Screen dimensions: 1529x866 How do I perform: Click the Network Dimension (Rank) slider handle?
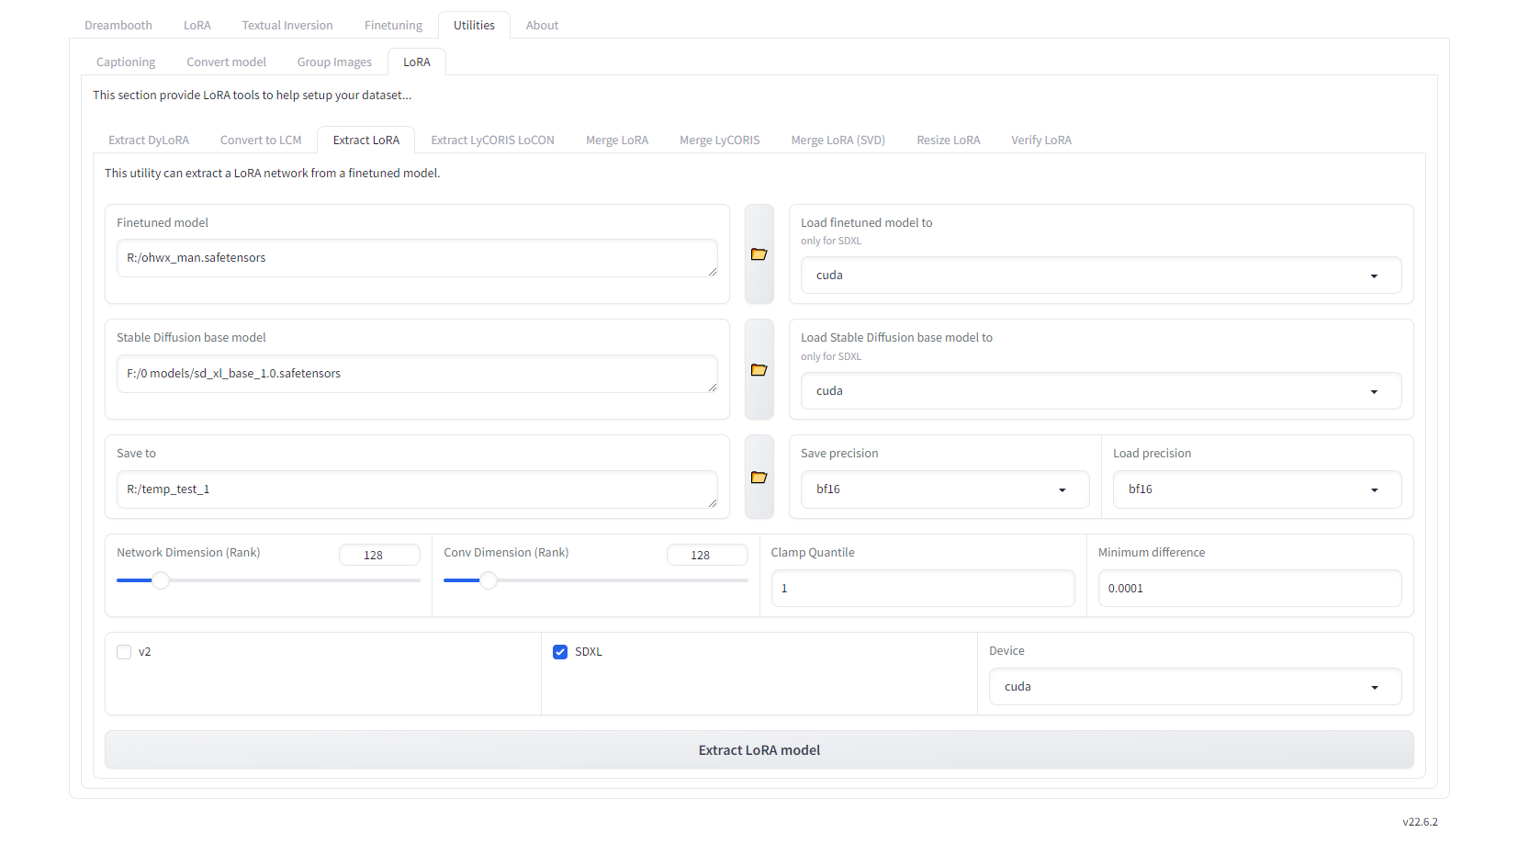pyautogui.click(x=161, y=580)
